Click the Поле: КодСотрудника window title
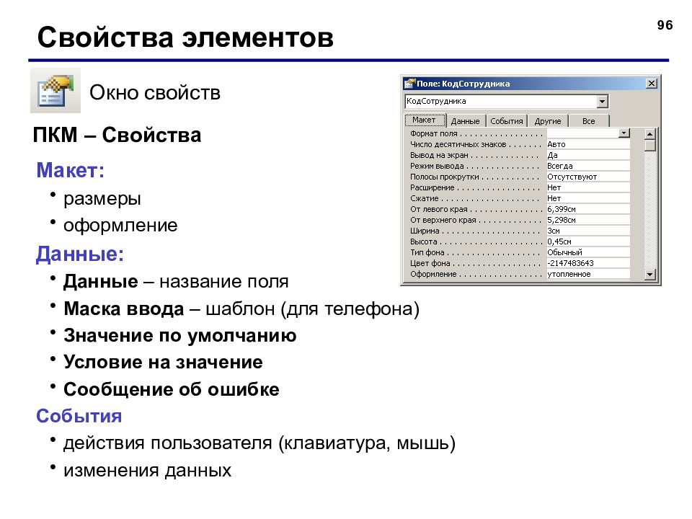The width and height of the screenshot is (692, 519). coord(463,84)
